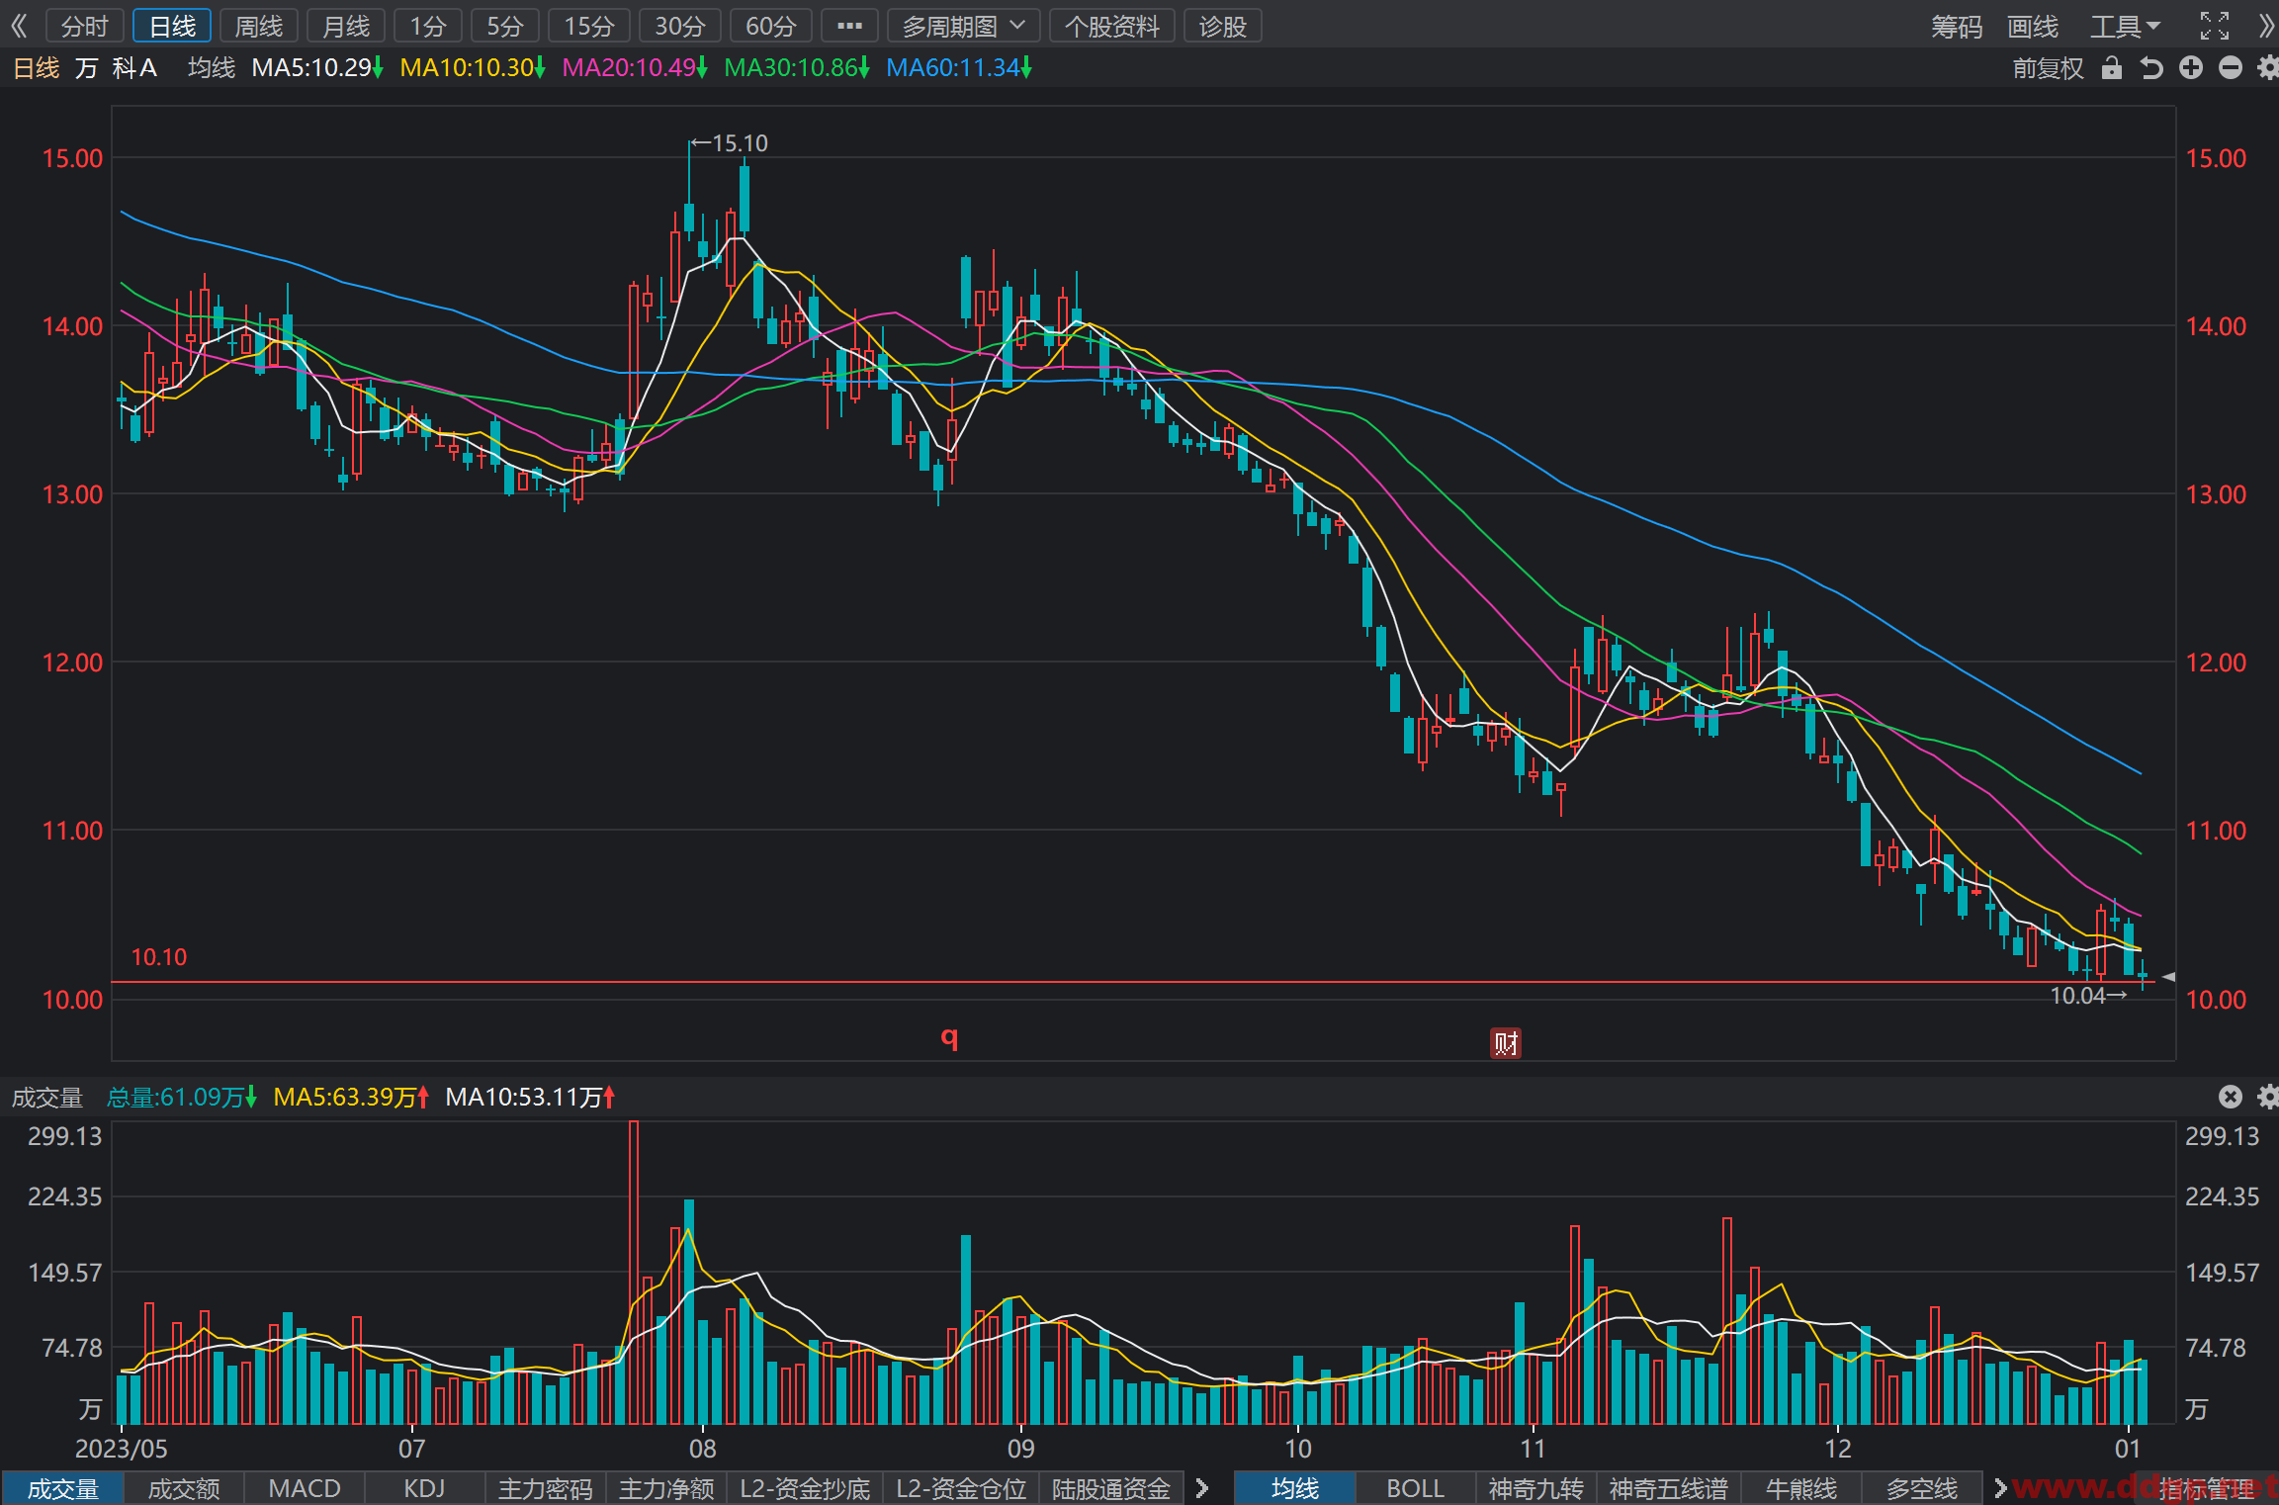
Task: Click the 财 financial report marker
Action: click(x=1506, y=1043)
